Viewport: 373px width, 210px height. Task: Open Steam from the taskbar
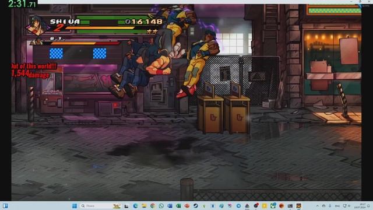(196, 206)
